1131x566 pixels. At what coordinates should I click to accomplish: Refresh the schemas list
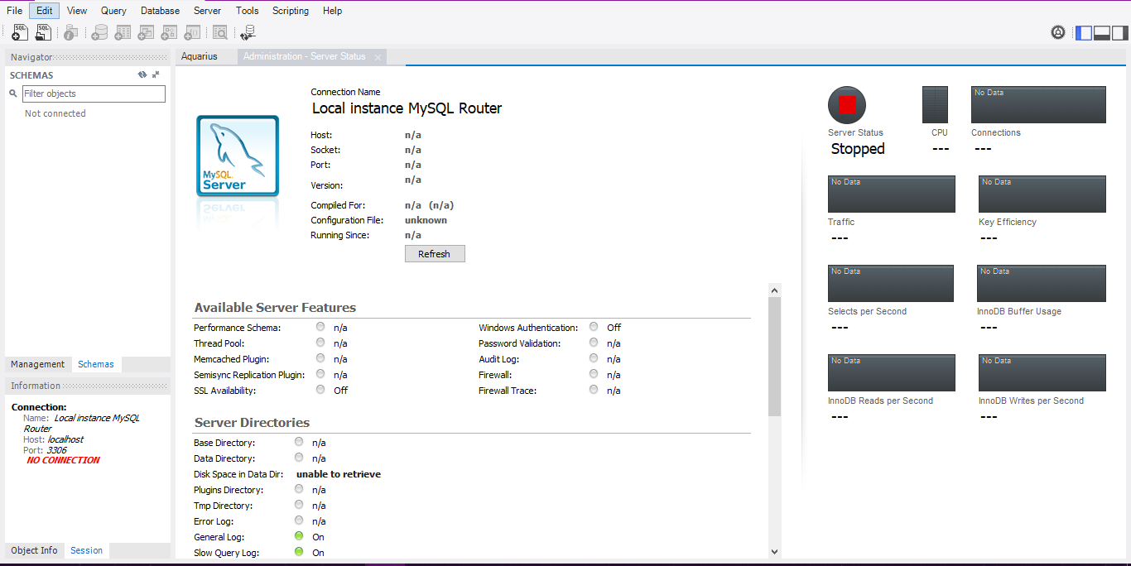click(142, 74)
